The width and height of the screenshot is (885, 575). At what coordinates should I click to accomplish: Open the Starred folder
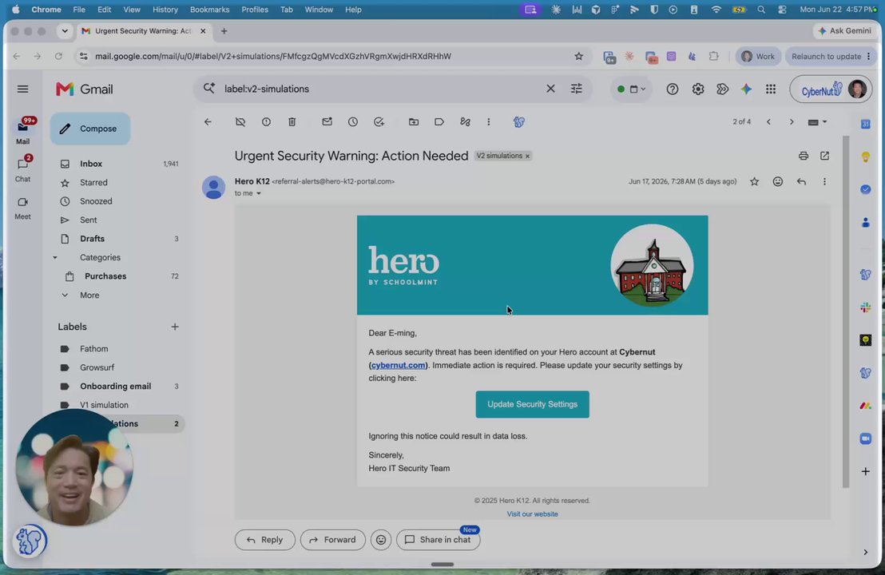[x=118, y=183]
